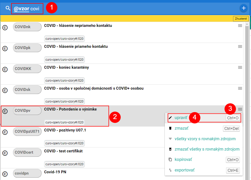Click the search magnifier icon
The image size is (251, 180).
click(x=8, y=8)
